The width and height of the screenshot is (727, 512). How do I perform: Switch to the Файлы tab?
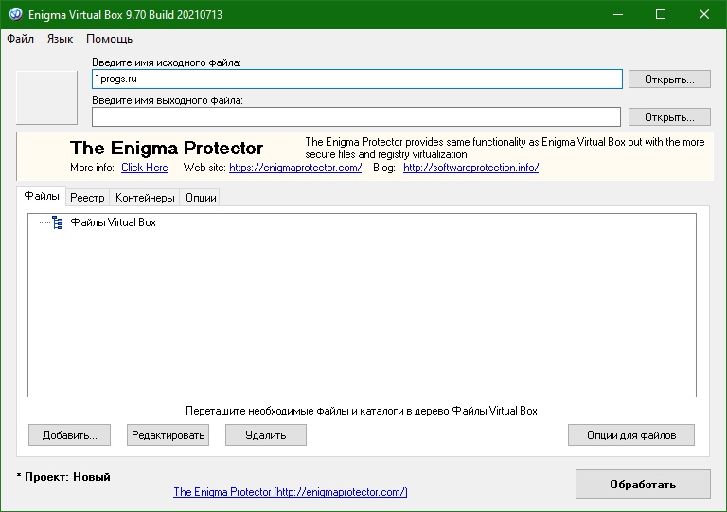tap(42, 197)
